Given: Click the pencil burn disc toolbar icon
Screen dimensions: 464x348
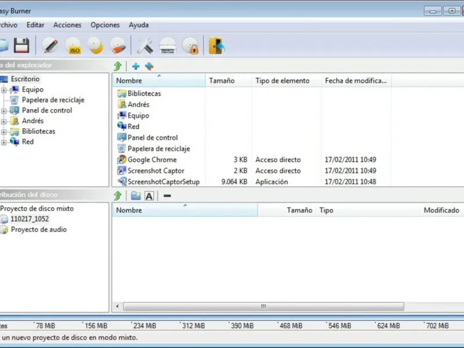Looking at the screenshot, I should coord(50,46).
